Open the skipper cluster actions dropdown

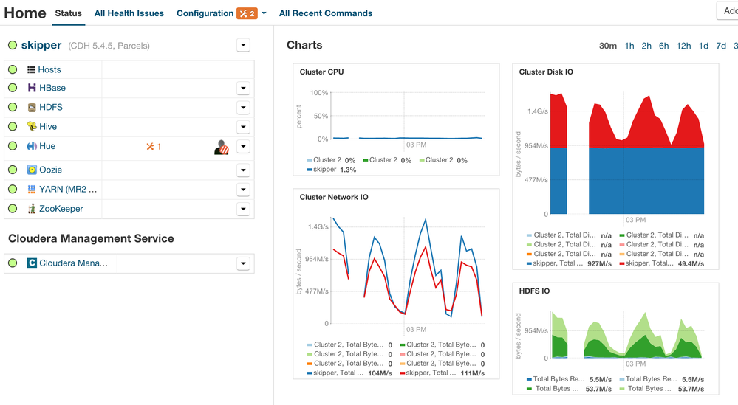[x=243, y=45]
